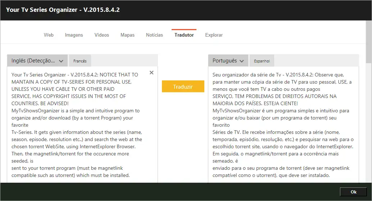Open the Vídeos tab
The height and width of the screenshot is (201, 372).
(102, 35)
